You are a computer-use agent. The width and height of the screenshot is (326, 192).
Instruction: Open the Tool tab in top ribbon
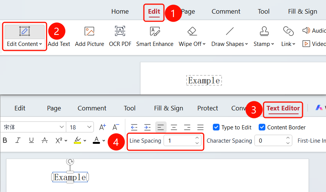[264, 11]
